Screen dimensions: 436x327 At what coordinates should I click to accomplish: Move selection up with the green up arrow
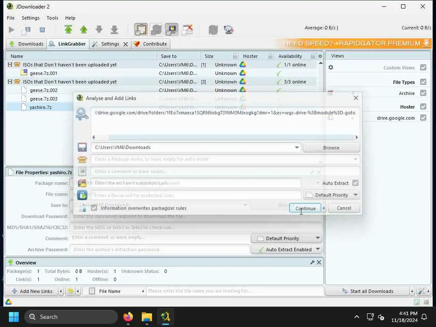pyautogui.click(x=84, y=29)
